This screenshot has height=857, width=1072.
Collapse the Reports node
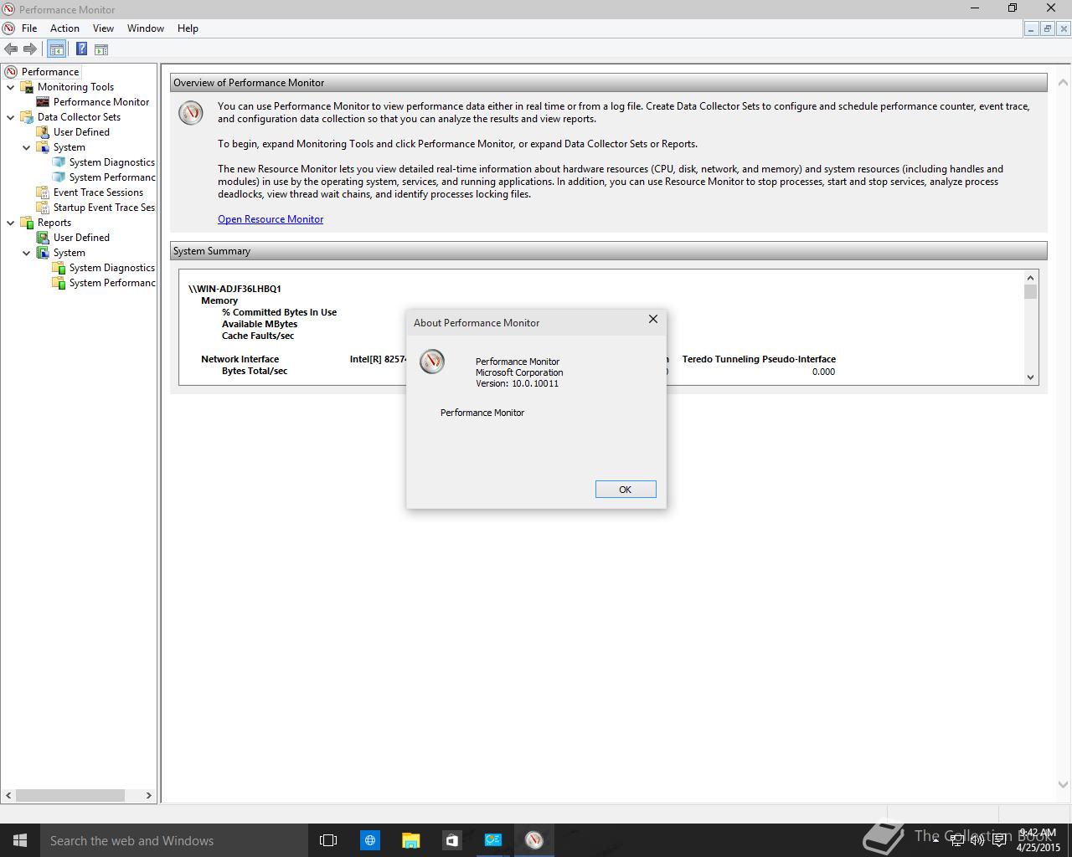coord(11,223)
